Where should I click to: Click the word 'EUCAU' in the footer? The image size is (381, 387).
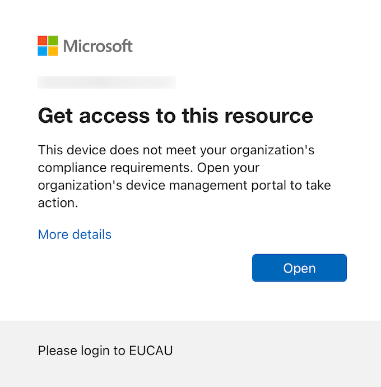(x=151, y=351)
